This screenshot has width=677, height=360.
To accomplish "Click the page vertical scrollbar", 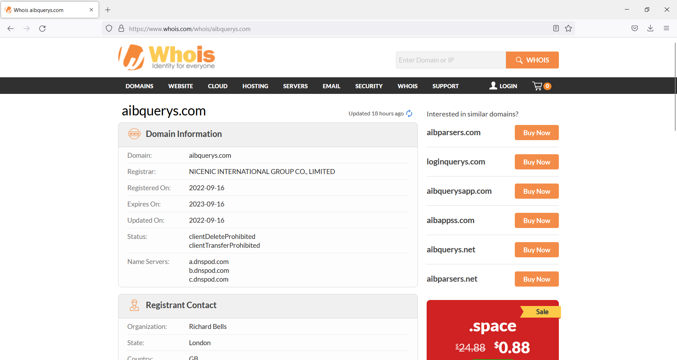I will point(675,86).
